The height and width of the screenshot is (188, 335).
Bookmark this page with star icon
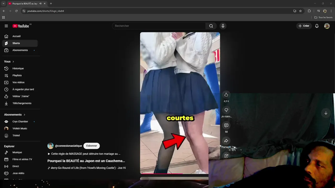pyautogui.click(x=300, y=11)
